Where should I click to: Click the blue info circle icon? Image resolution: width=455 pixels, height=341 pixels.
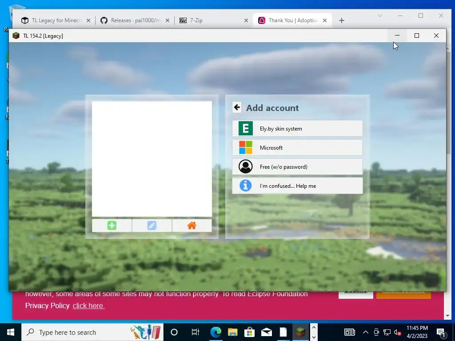[x=245, y=186]
